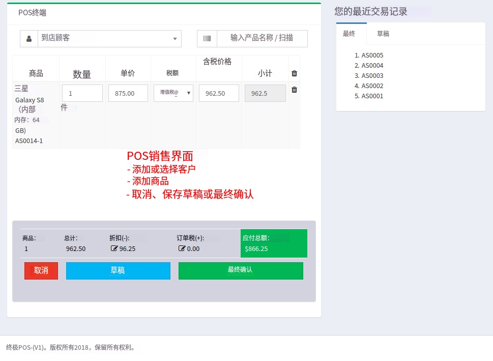
Task: Expand the 增值税 tax dropdown
Action: click(x=173, y=93)
